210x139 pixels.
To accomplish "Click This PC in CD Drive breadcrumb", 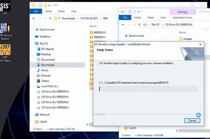I will 155,24.
